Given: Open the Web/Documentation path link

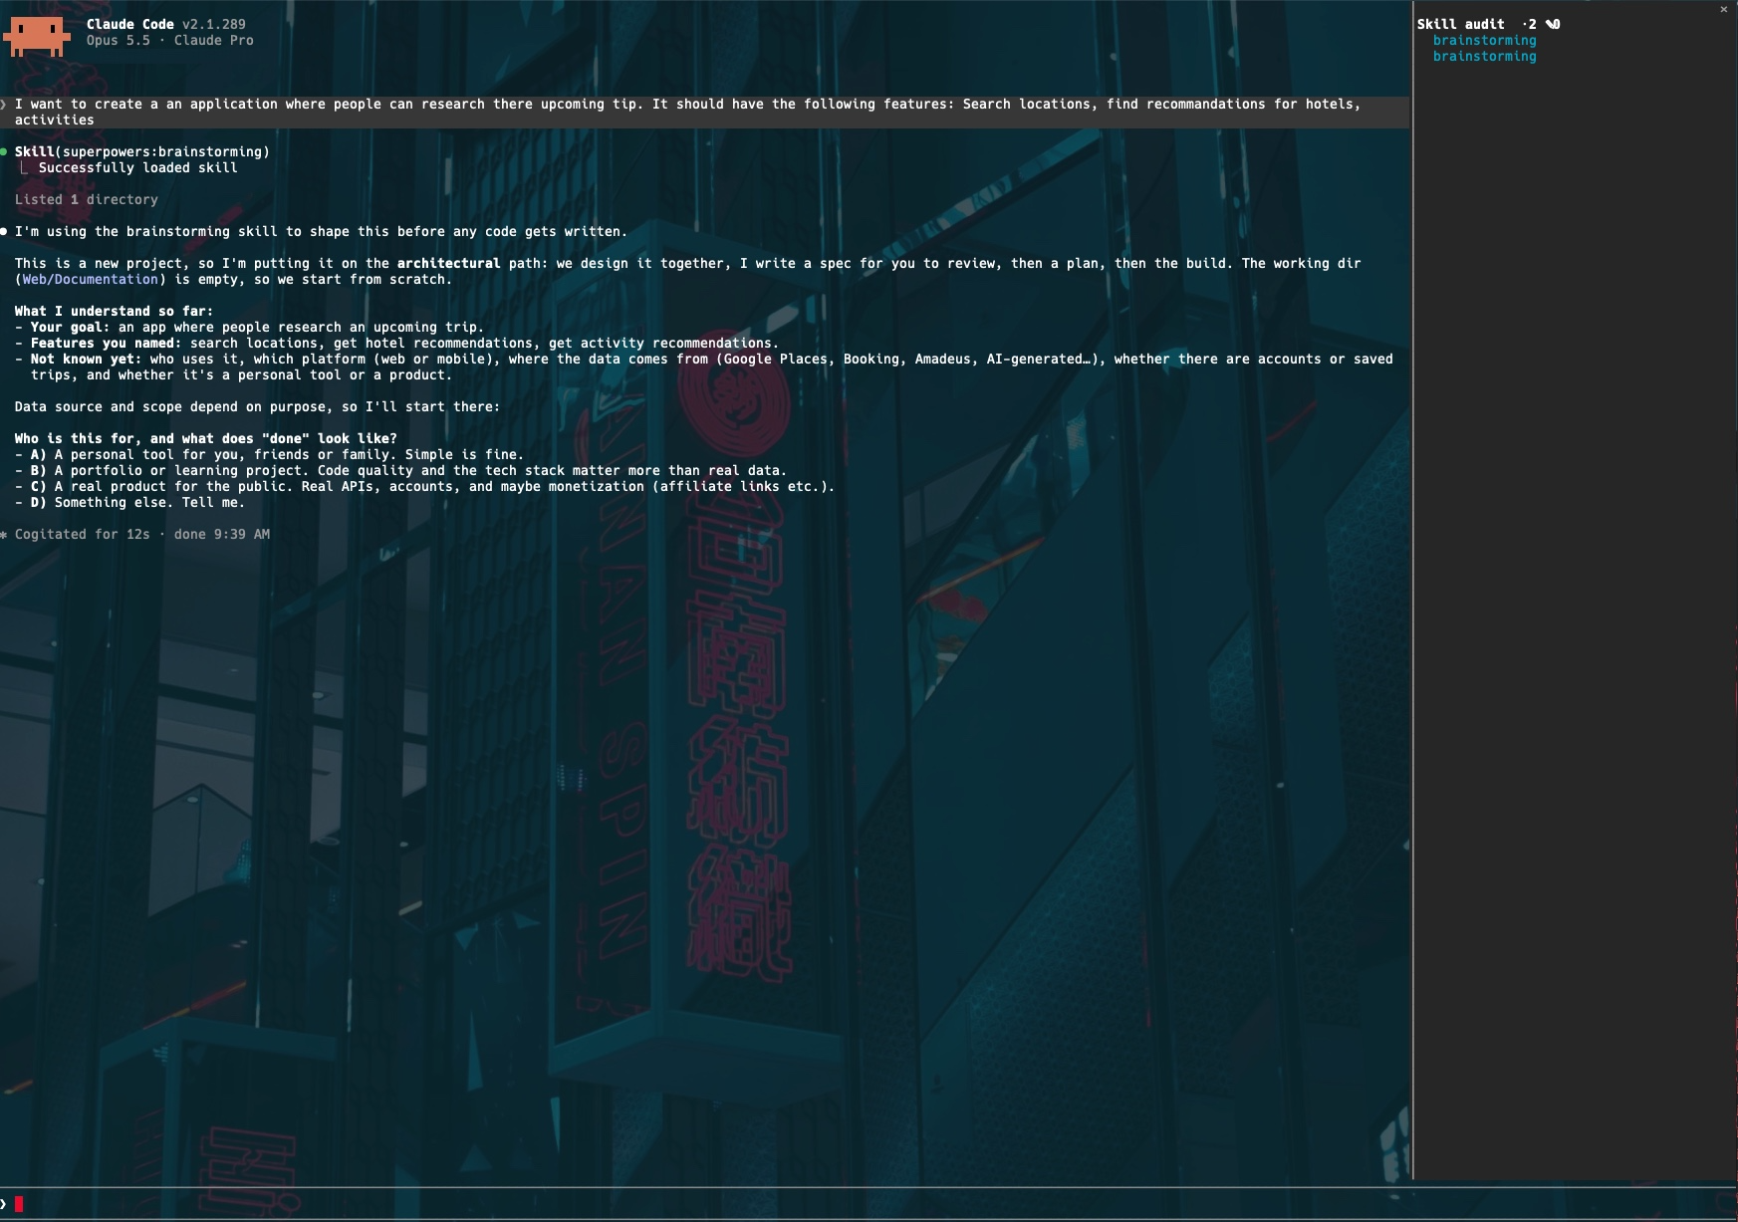Looking at the screenshot, I should tap(91, 279).
